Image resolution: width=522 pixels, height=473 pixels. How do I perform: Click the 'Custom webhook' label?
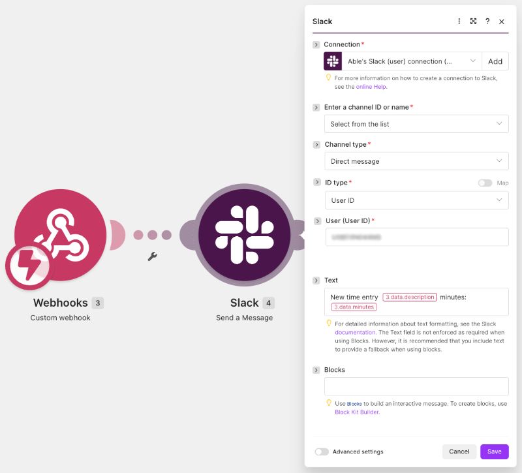60,318
